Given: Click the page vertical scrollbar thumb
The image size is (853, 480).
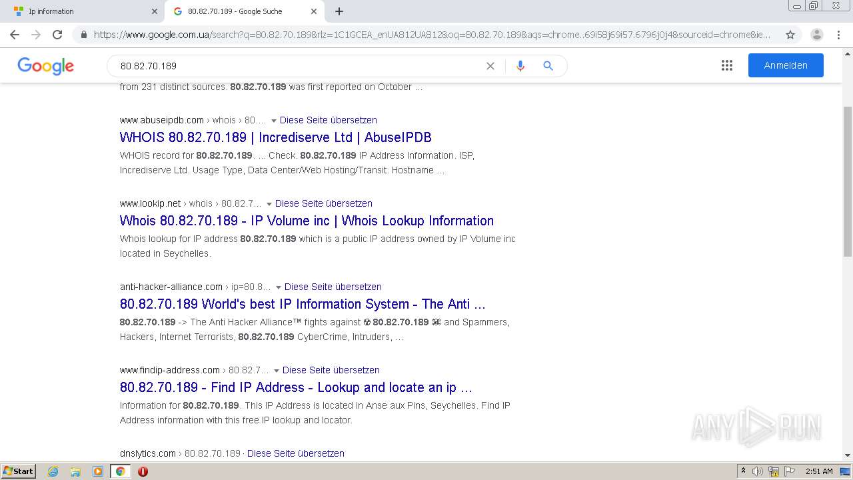Looking at the screenshot, I should point(848,181).
